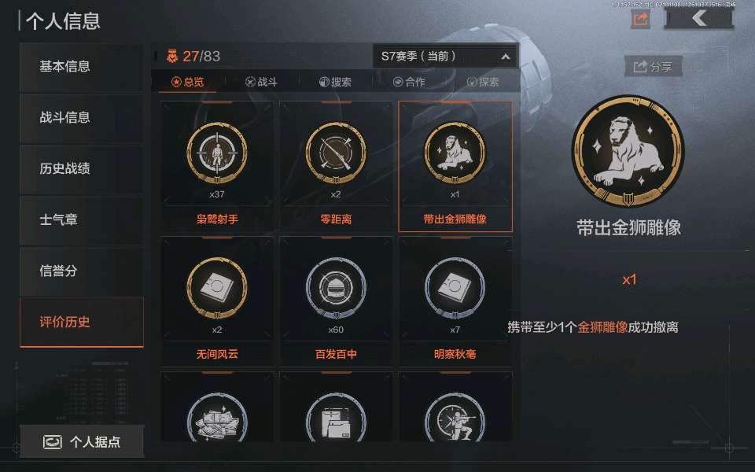
Task: Switch to the 战斗 tab
Action: pos(261,82)
